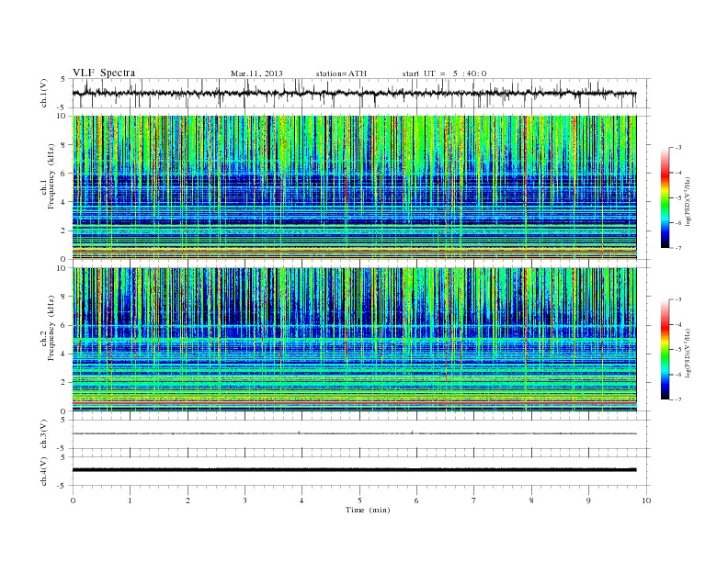Viewport: 728px width, 562px height.
Task: Click the ch.1 spectrogram plot
Action: [x=354, y=187]
